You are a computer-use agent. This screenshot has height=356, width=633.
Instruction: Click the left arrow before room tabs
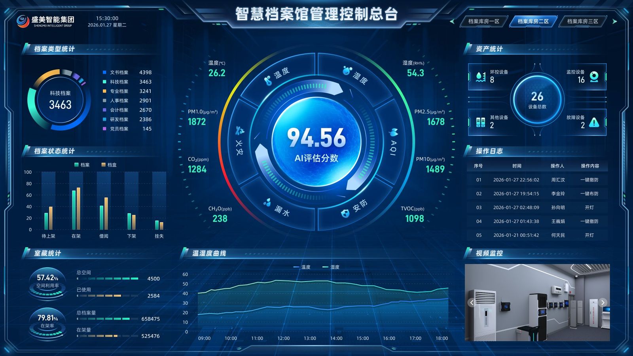[x=452, y=21]
